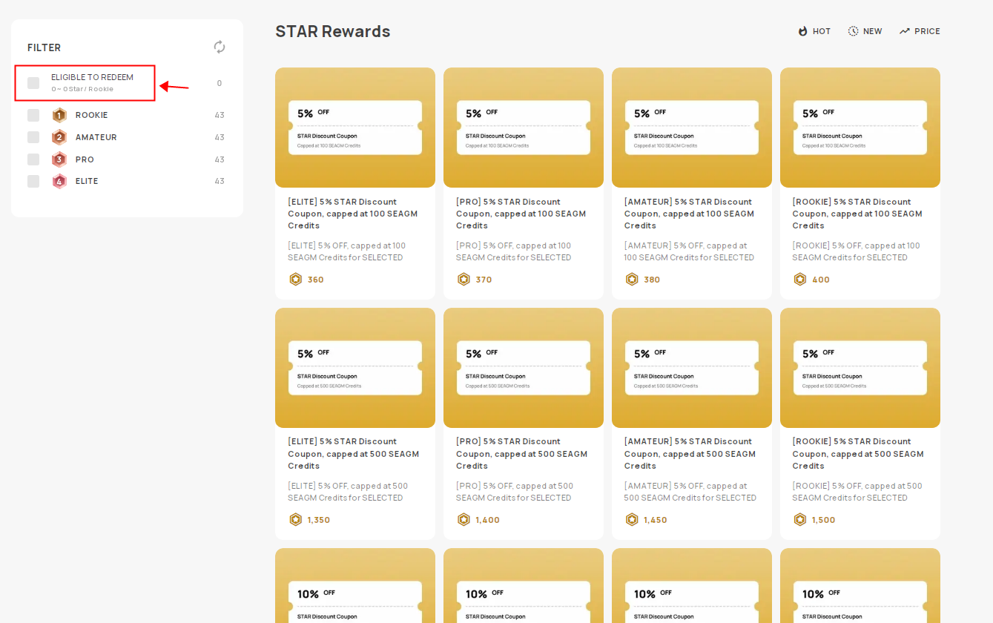Open the [AMATEUR] 5% capped at 500 title link
The height and width of the screenshot is (623, 993).
[x=690, y=454]
